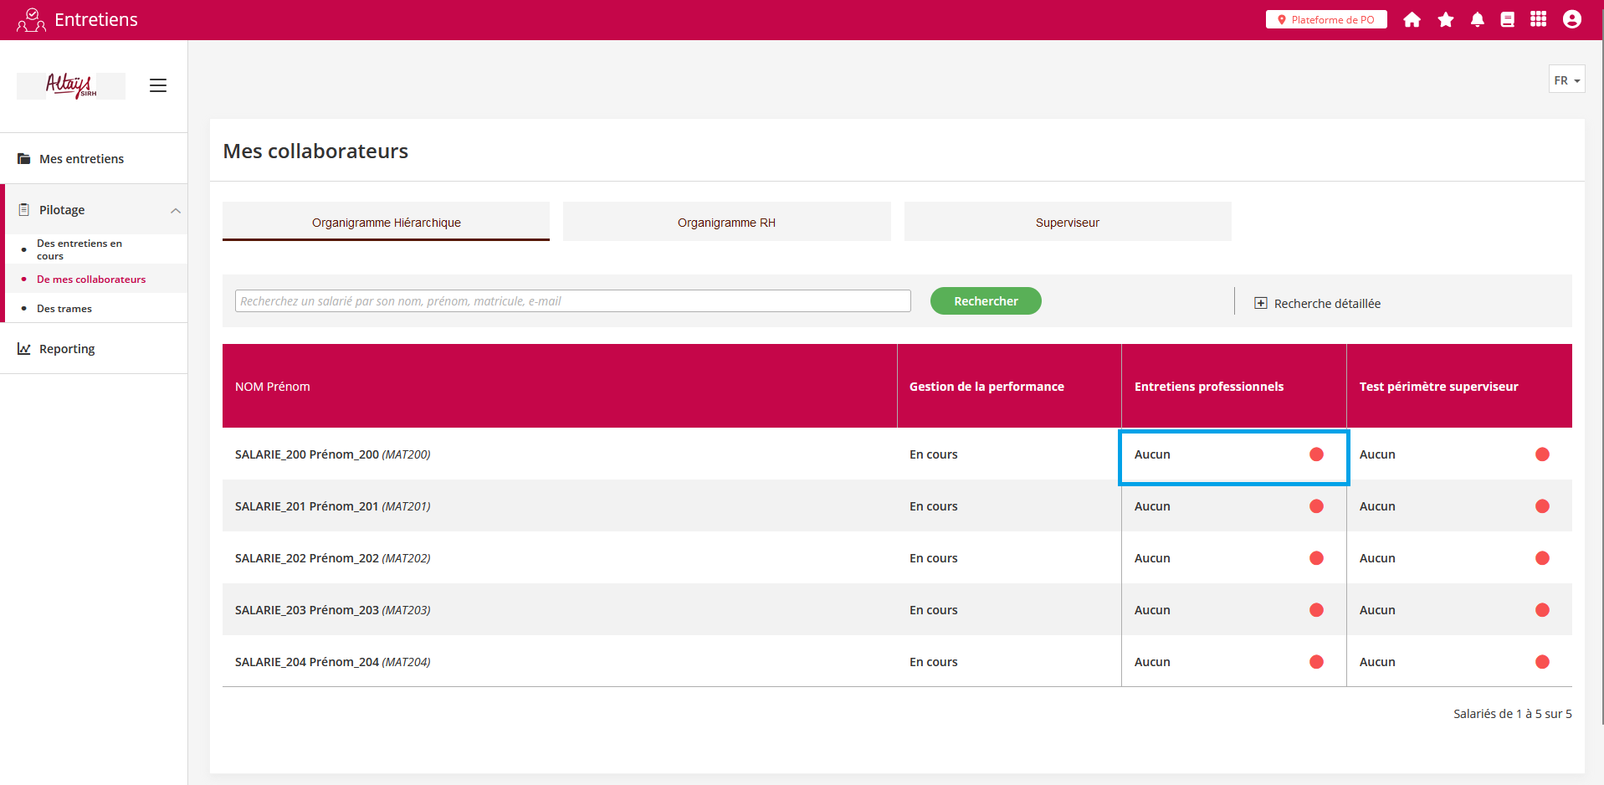Viewport: 1604px width, 785px height.
Task: Click red status dot for SALARIE_204 Test périmètre superviseur
Action: 1542,662
